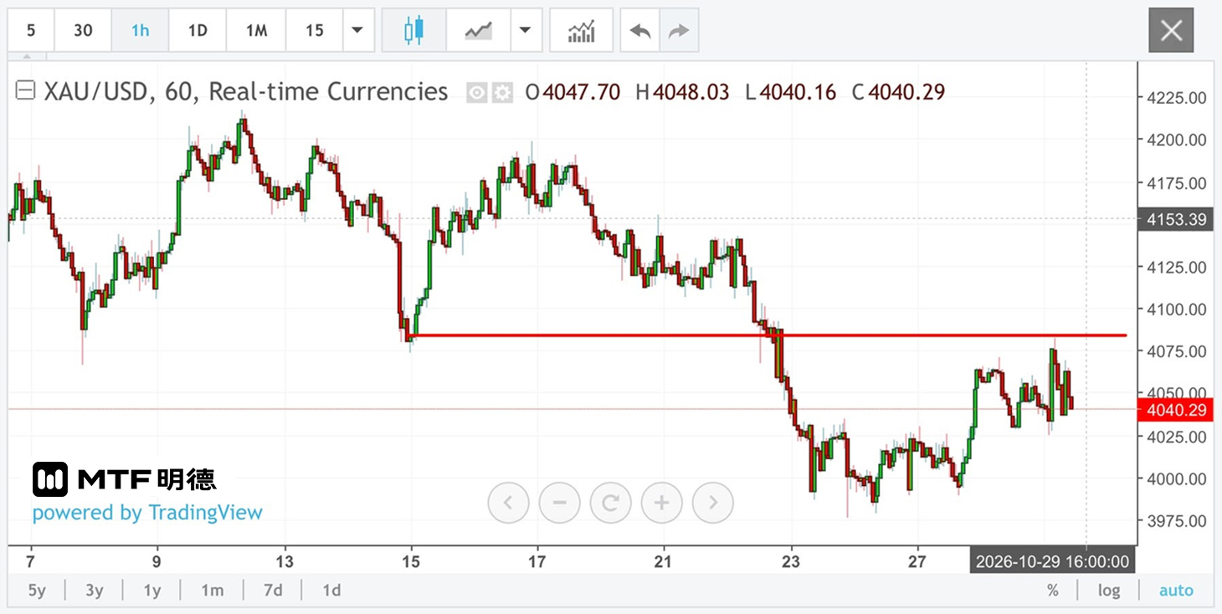
Task: Toggle the log price scale
Action: pos(1109,591)
